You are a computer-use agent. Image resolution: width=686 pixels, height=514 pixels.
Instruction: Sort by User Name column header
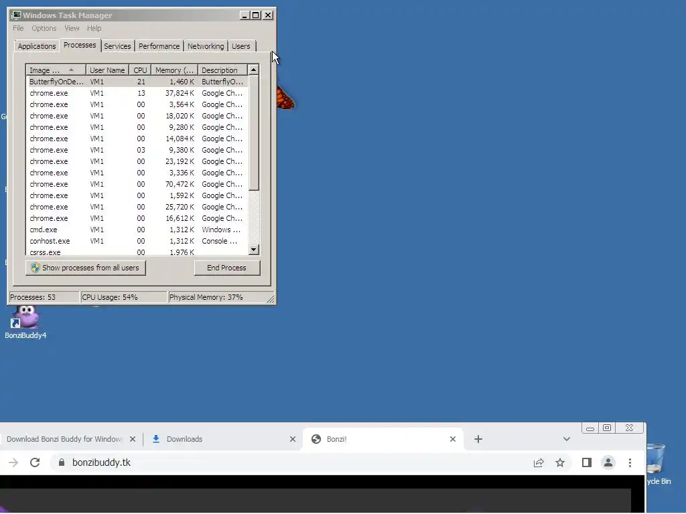(107, 70)
